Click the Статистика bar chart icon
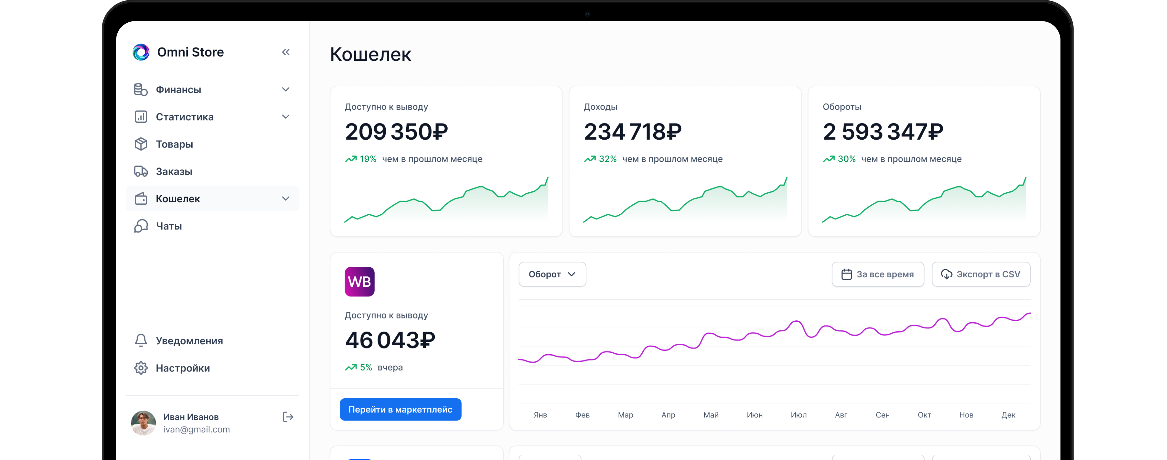The image size is (1167, 460). (141, 117)
